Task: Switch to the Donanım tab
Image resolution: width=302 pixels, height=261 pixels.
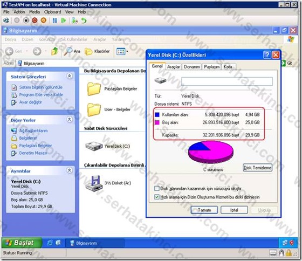Action: pyautogui.click(x=192, y=67)
